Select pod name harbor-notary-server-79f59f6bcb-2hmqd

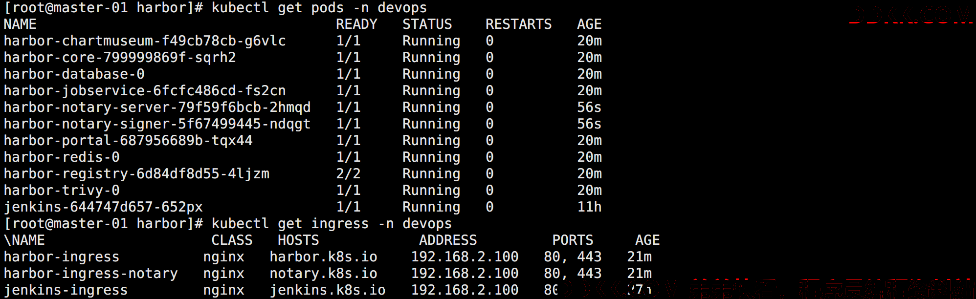(x=157, y=107)
